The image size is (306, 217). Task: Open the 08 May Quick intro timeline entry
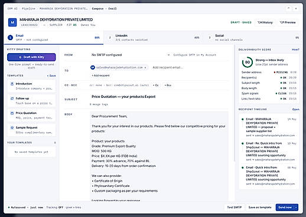coord(269,176)
